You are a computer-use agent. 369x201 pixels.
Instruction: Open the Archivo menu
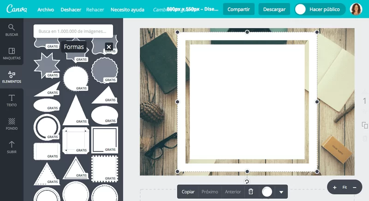46,10
